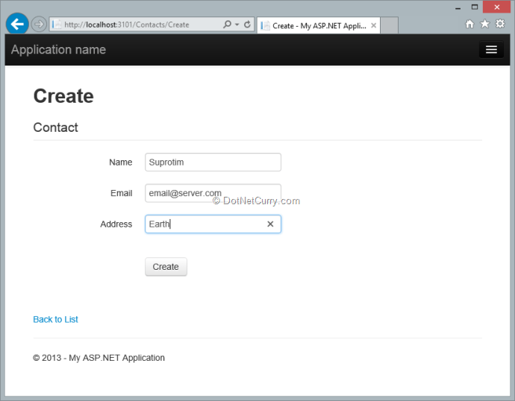
Task: Close the 'Create - My ASP.NET' tab
Action: [x=373, y=25]
